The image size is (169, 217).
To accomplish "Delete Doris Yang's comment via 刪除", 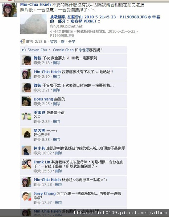I will point(57,104).
